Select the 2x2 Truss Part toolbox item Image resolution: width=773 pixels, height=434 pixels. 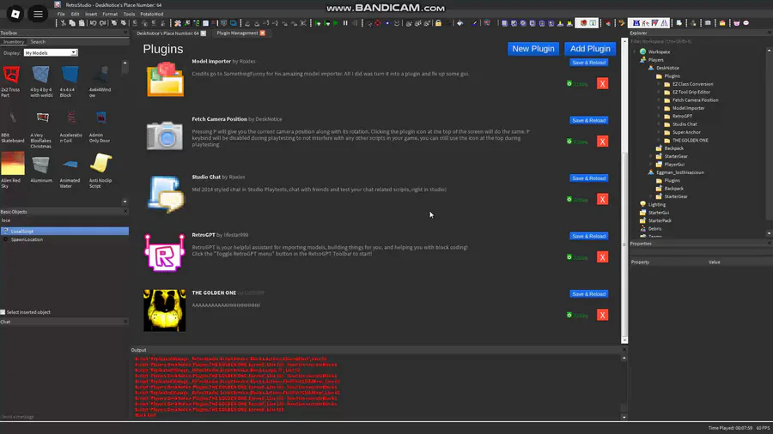11,81
